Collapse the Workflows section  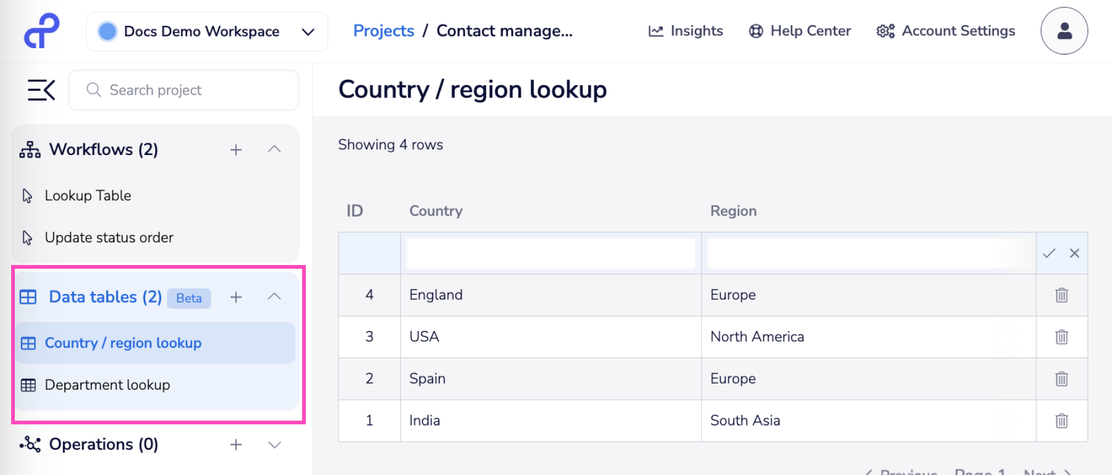pyautogui.click(x=274, y=149)
